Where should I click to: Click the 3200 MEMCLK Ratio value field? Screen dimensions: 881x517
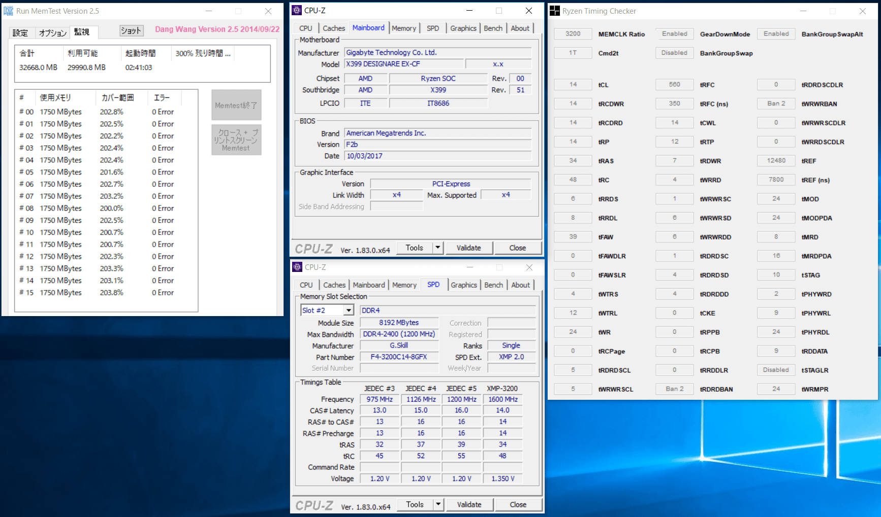(573, 33)
